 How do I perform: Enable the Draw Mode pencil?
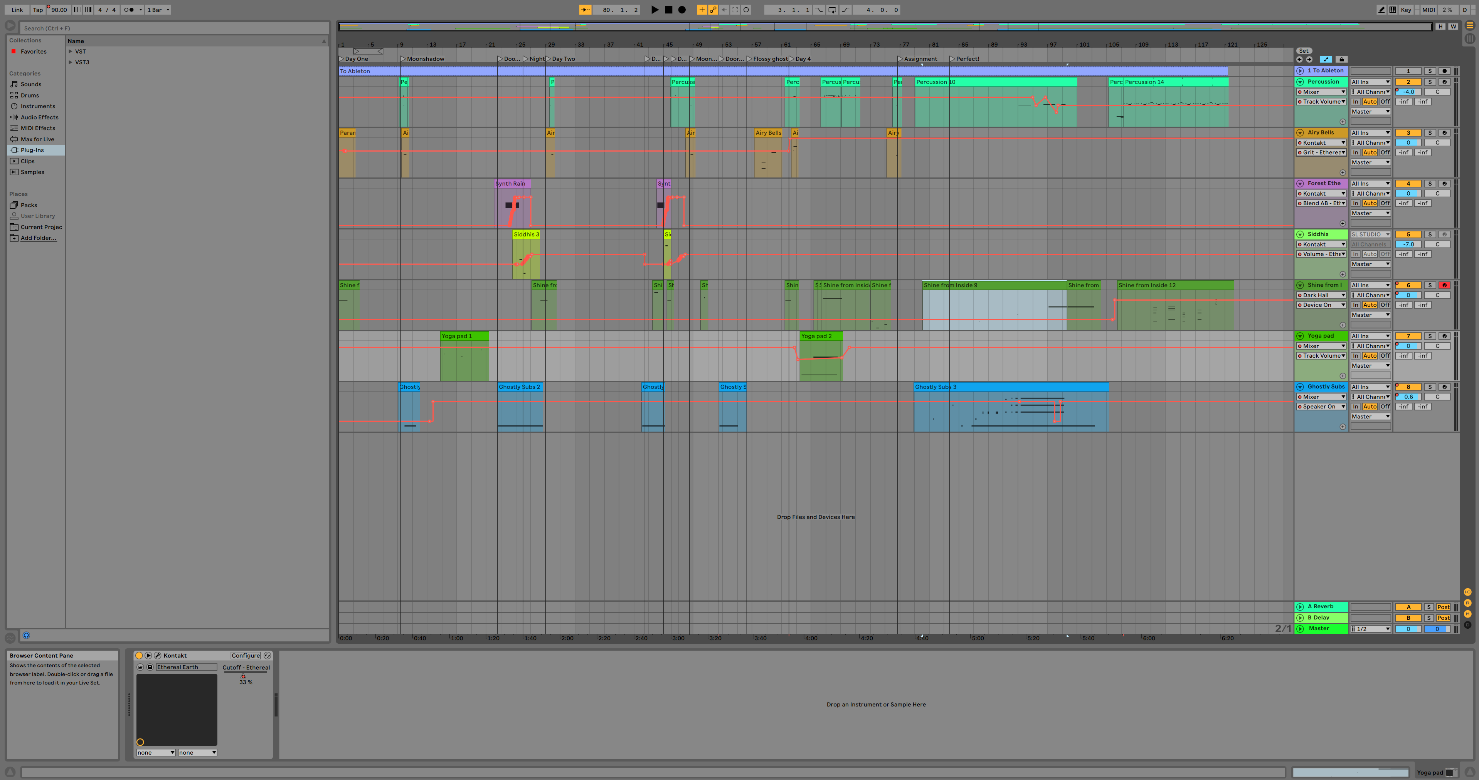point(1381,10)
